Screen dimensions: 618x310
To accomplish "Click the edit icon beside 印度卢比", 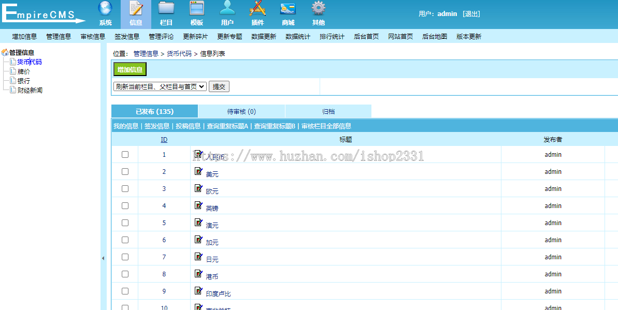I will tap(198, 290).
